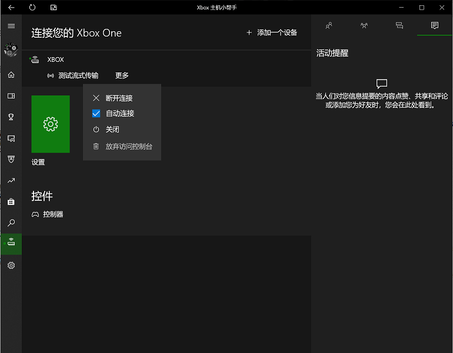Click 添加一个设备 button
The image size is (453, 353).
272,32
